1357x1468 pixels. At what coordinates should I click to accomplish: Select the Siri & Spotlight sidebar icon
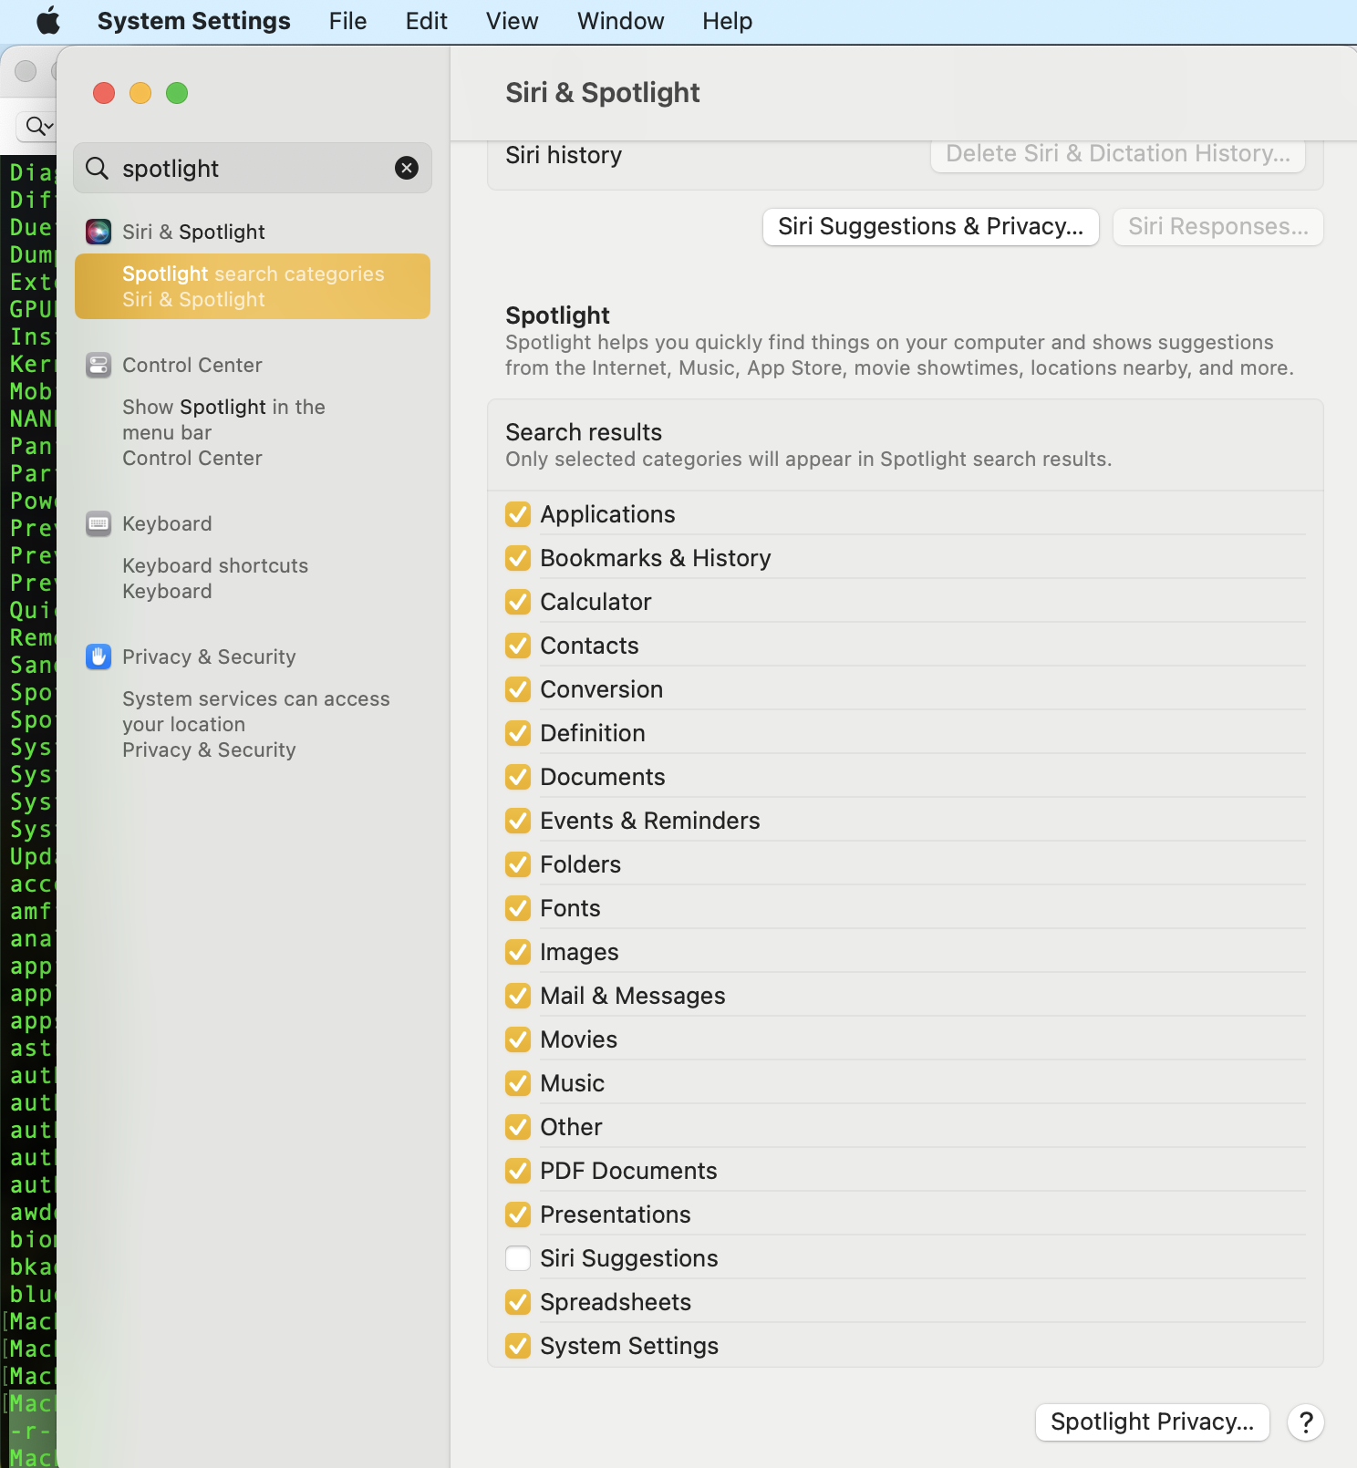tap(98, 232)
